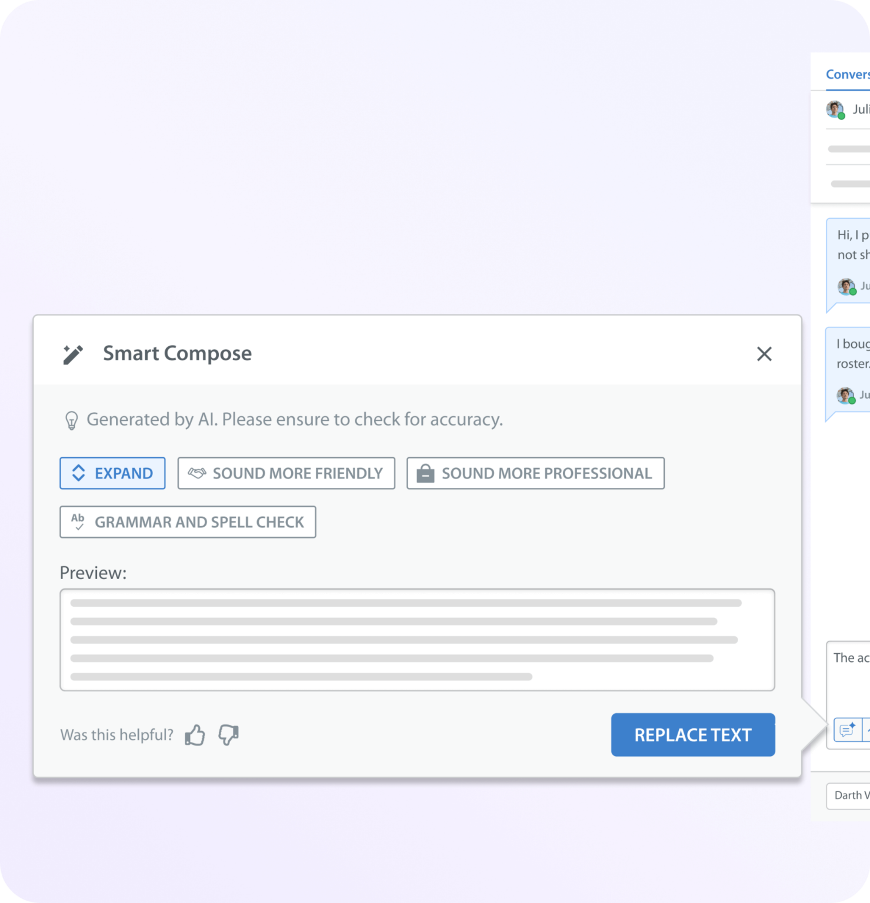Click the Replace Text button
The width and height of the screenshot is (870, 903).
pyautogui.click(x=692, y=734)
